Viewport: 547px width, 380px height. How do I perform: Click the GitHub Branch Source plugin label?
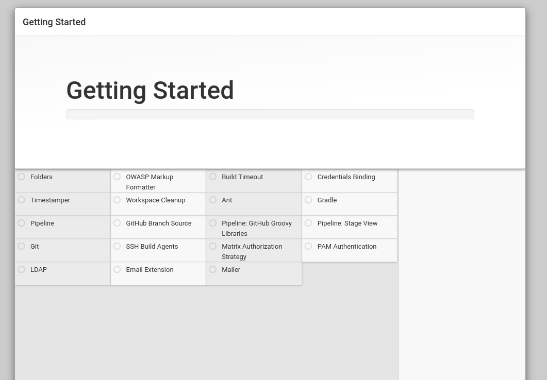158,223
